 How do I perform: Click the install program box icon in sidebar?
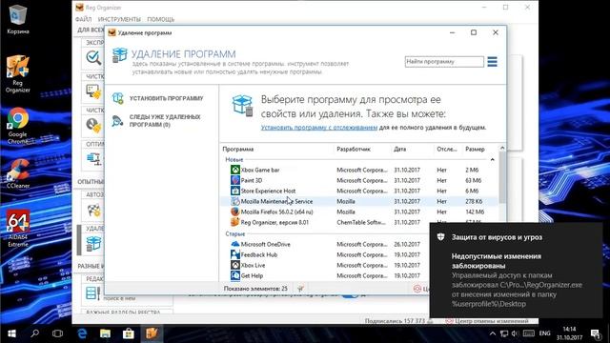point(117,98)
